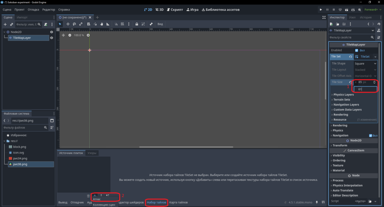Toggle grid snapping in the viewport toolbar
Viewport: 384px width, 207px height.
click(x=123, y=24)
